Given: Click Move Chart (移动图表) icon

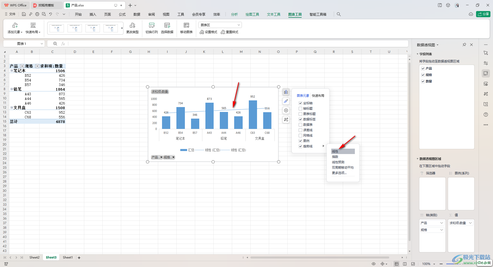Looking at the screenshot, I should click(186, 25).
